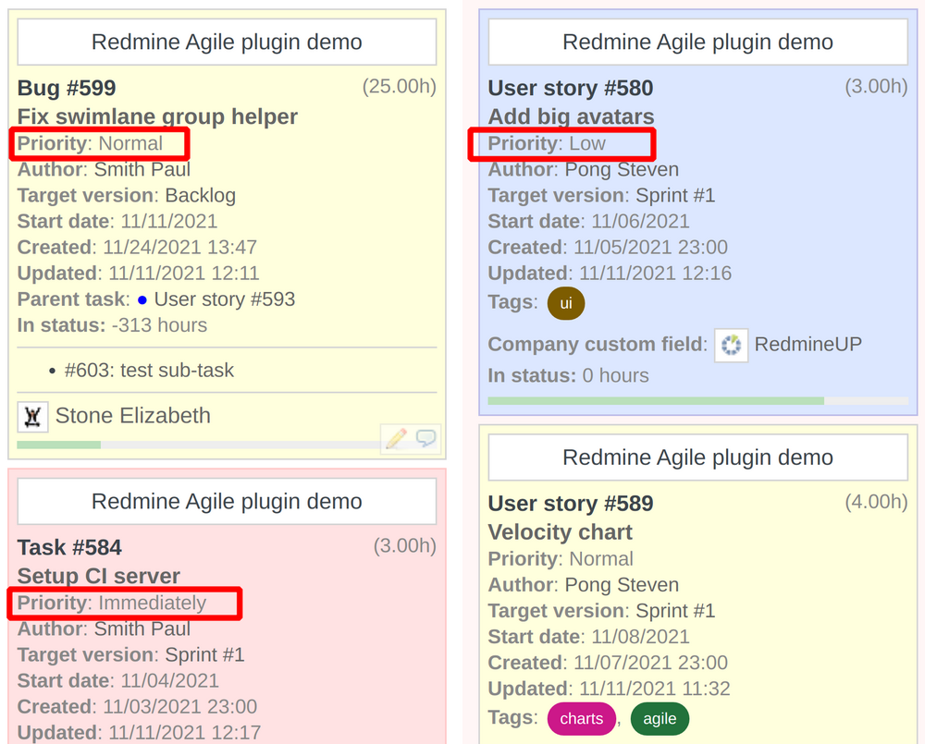Viewport: 925px width, 744px height.
Task: Click the 'charts' tag badge on User story #589
Action: [x=581, y=718]
